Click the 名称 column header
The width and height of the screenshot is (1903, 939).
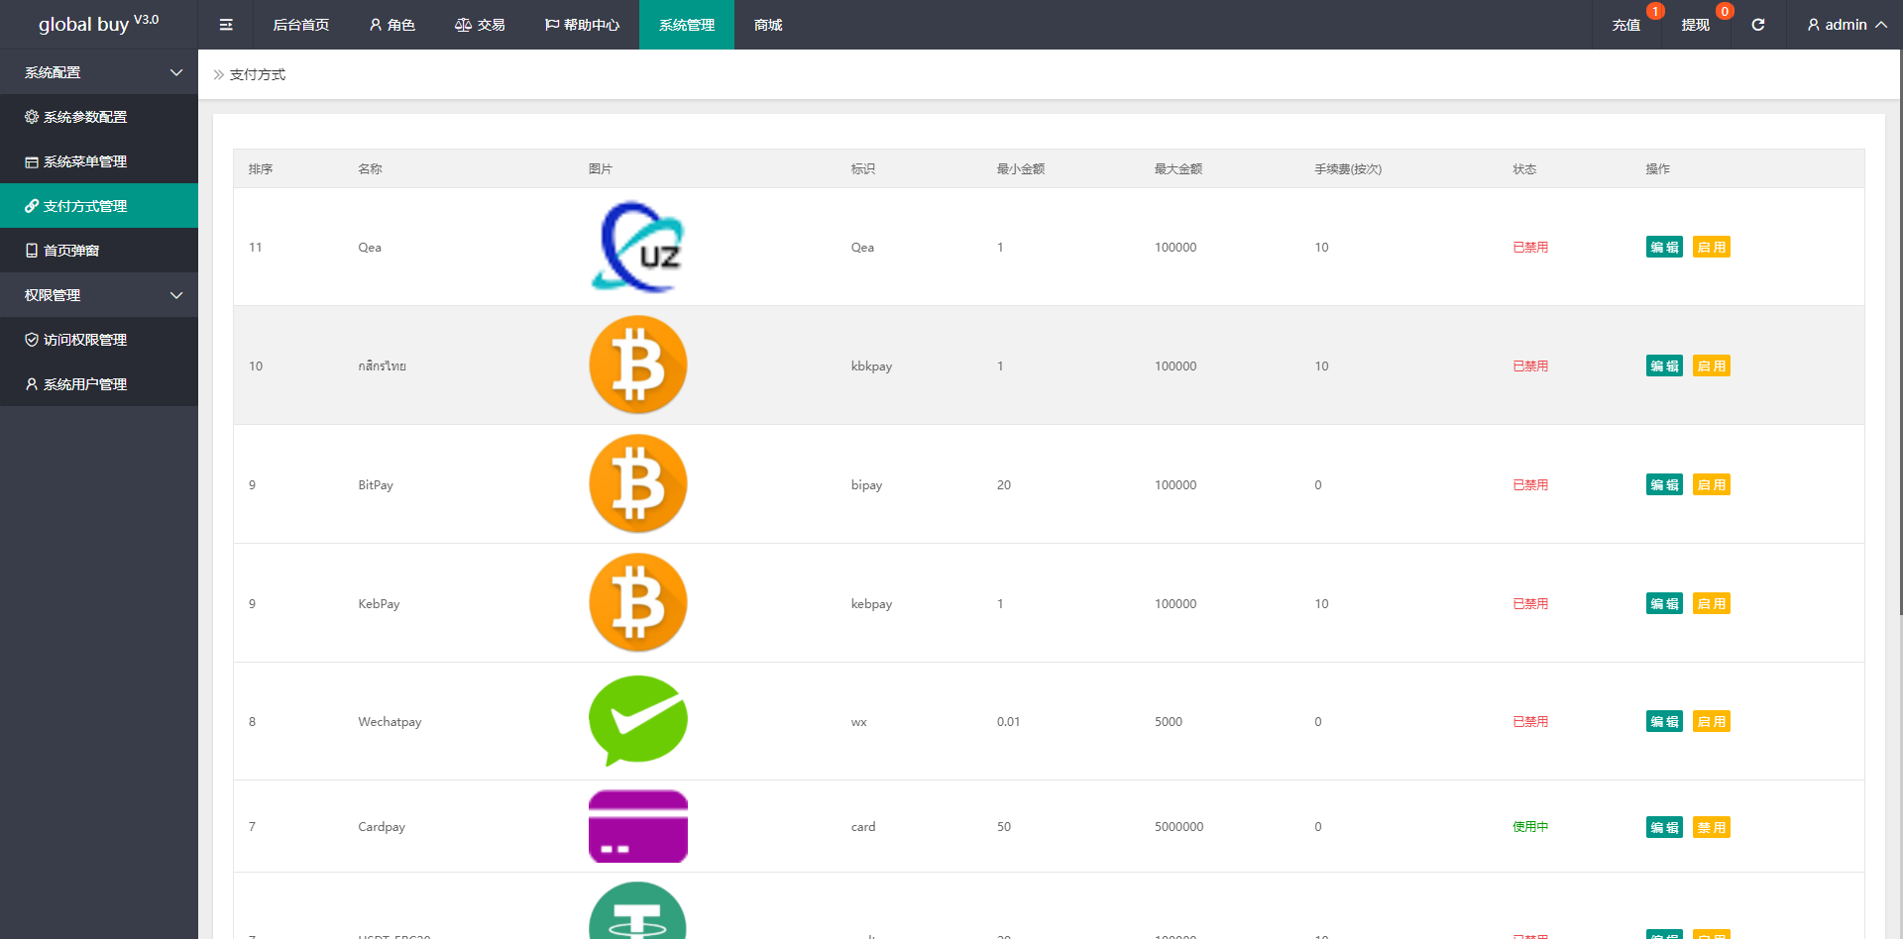coord(370,169)
